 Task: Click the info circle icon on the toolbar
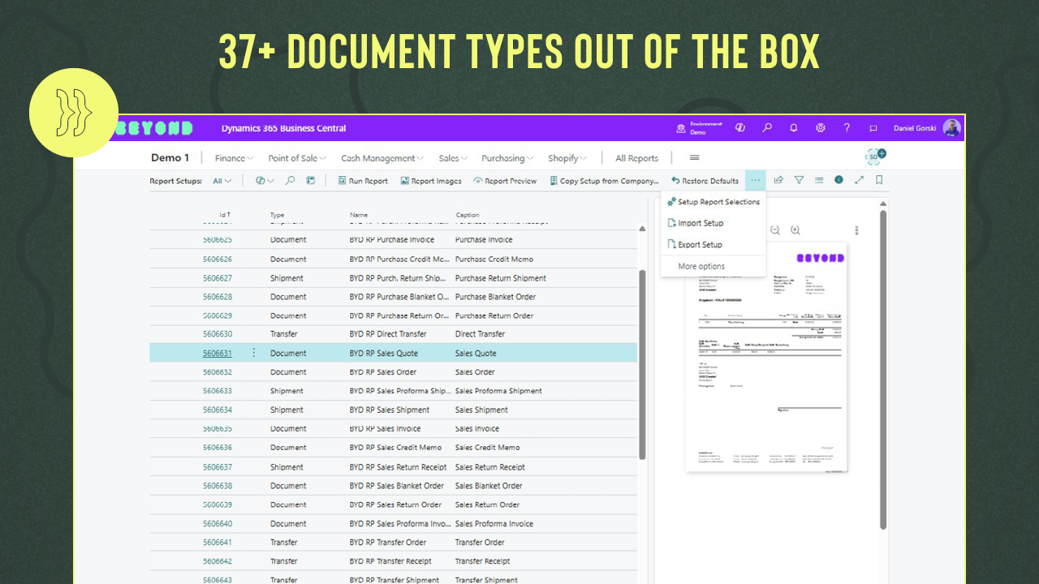[839, 180]
